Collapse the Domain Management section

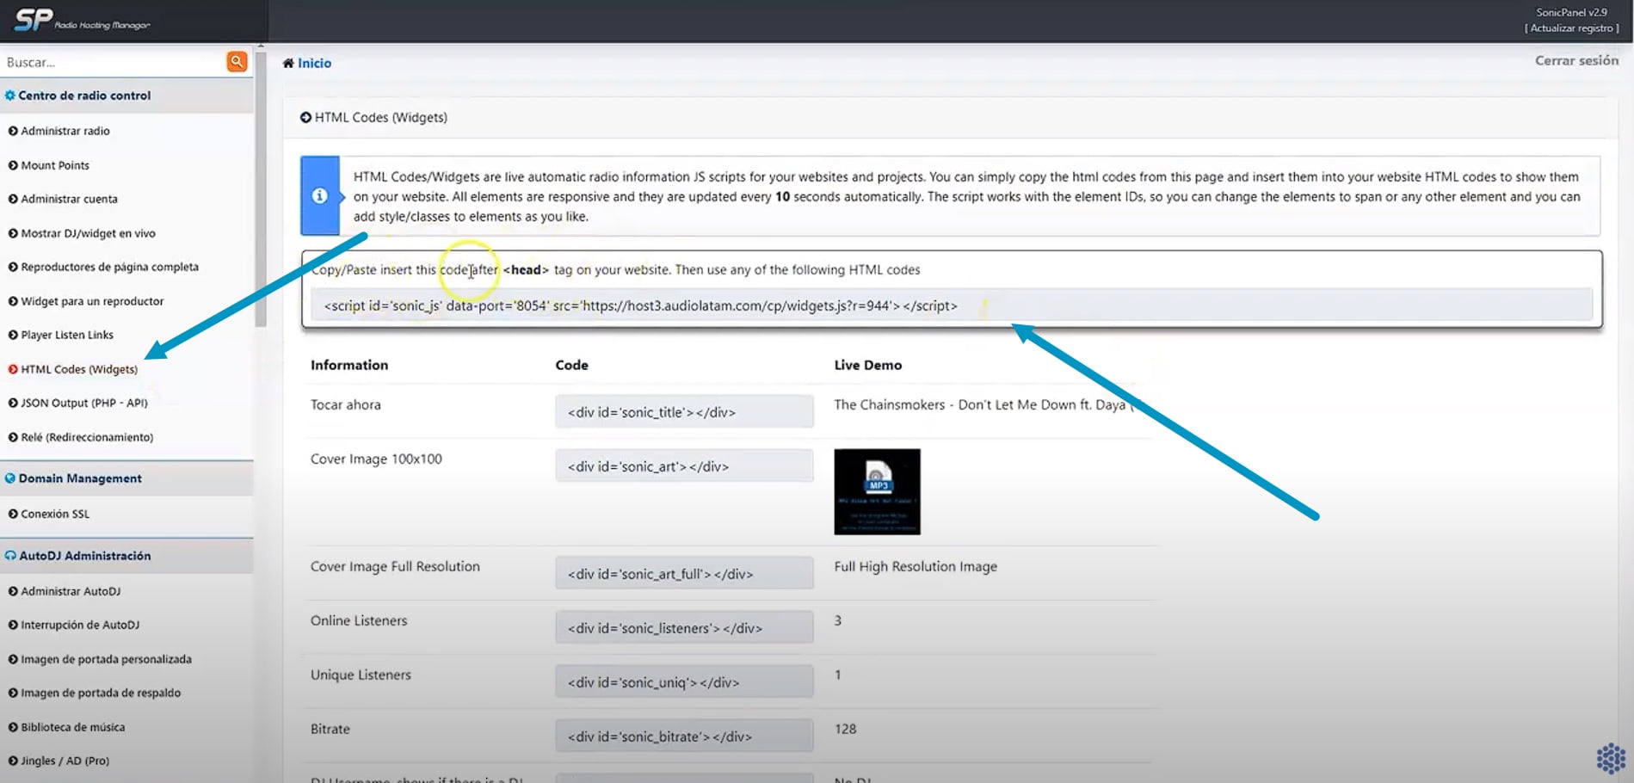click(x=126, y=478)
